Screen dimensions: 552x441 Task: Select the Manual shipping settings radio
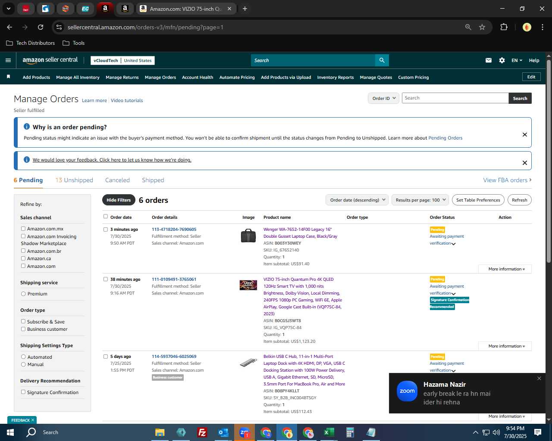[x=23, y=364]
